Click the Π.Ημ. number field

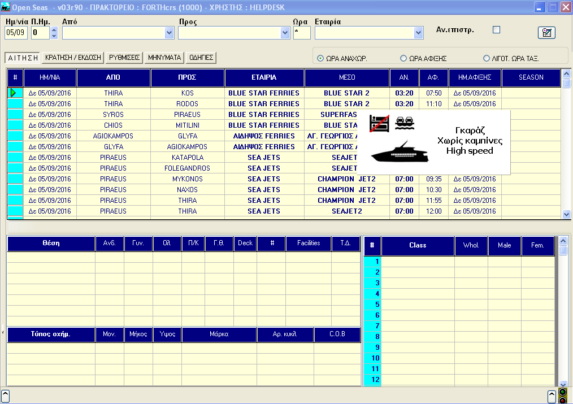[x=40, y=33]
